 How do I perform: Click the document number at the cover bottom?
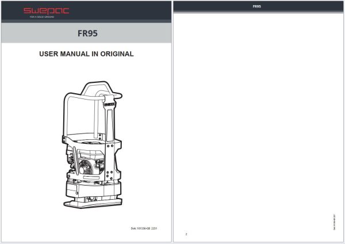(x=144, y=228)
